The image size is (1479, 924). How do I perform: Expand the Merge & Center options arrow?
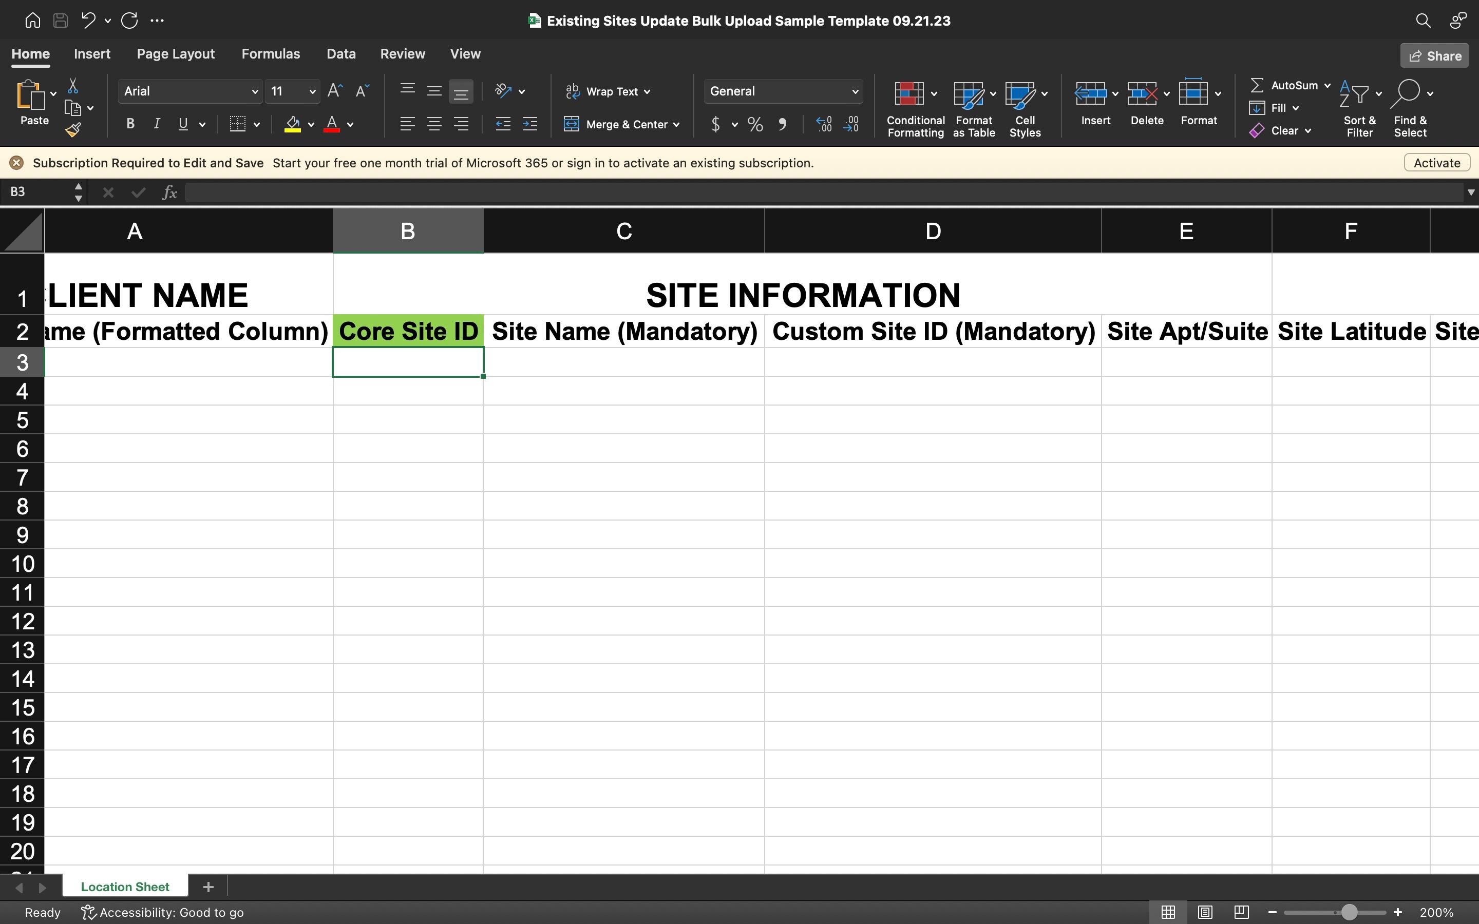676,125
